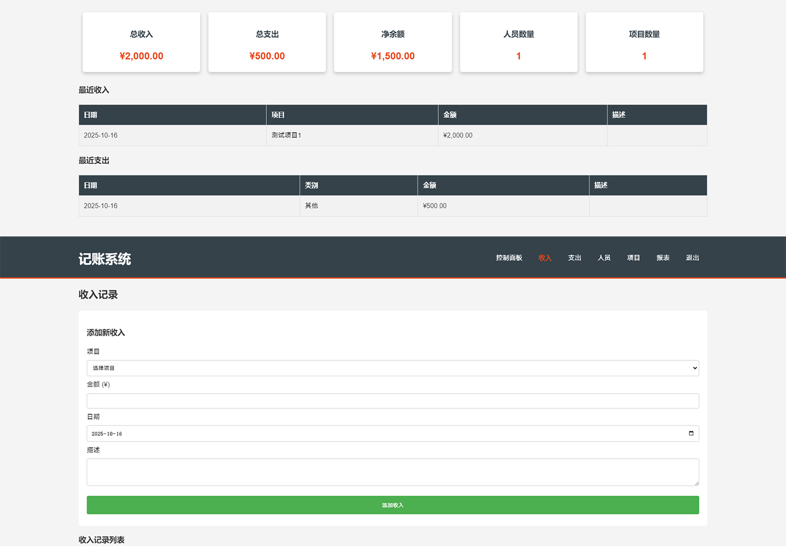The image size is (786, 546).
Task: Grab the description textarea resize handle
Action: [x=696, y=483]
